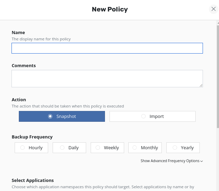This screenshot has width=219, height=191.
Task: Click the chevron beside Advanced Frequency Options
Action: click(202, 161)
